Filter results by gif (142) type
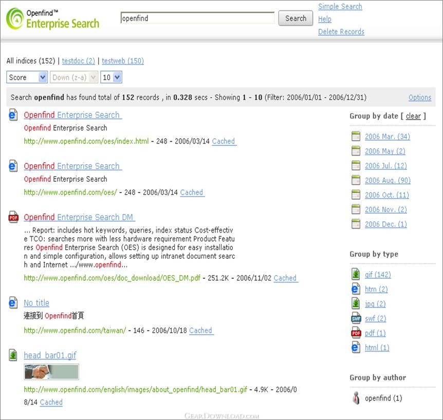 378,274
